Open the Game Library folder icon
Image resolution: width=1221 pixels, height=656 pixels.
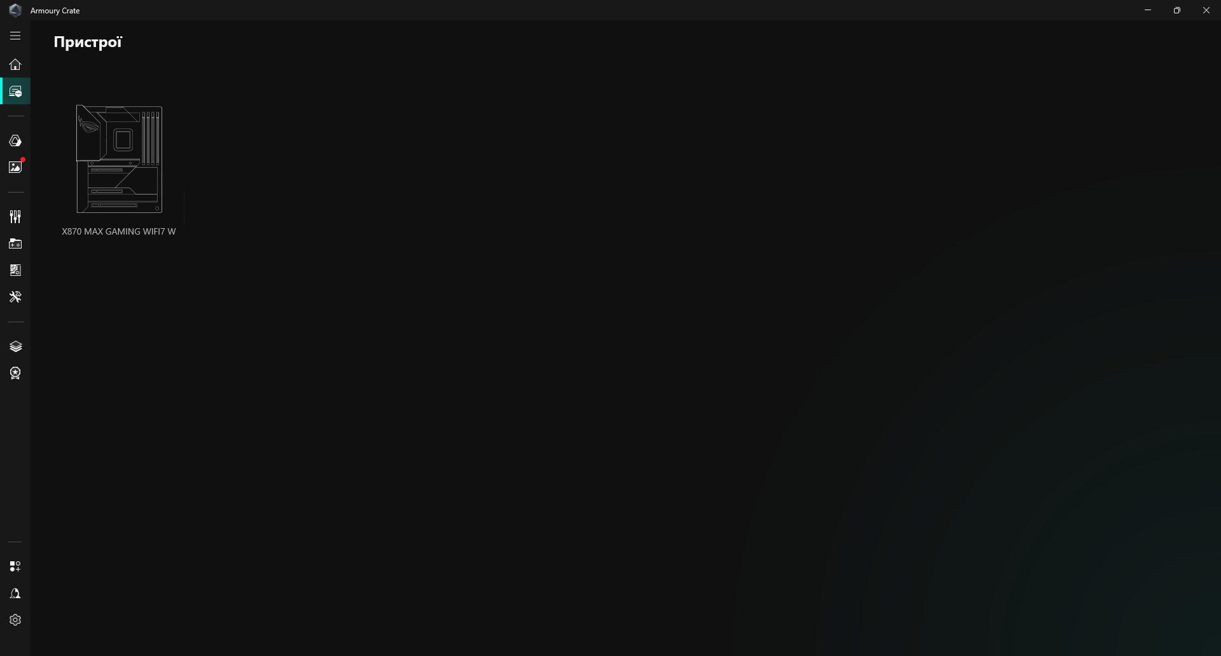[15, 243]
